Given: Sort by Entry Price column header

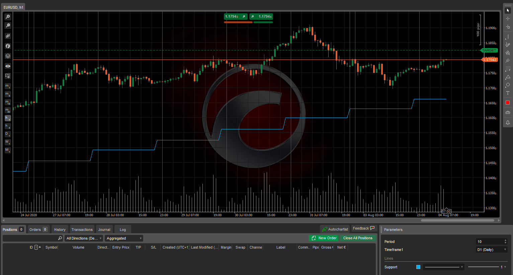Looking at the screenshot, I should tap(121, 247).
